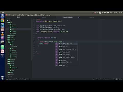The width and height of the screenshot is (123, 92).
Task: Choose php_ini_loaded_file suggestion
Action: tap(67, 57)
